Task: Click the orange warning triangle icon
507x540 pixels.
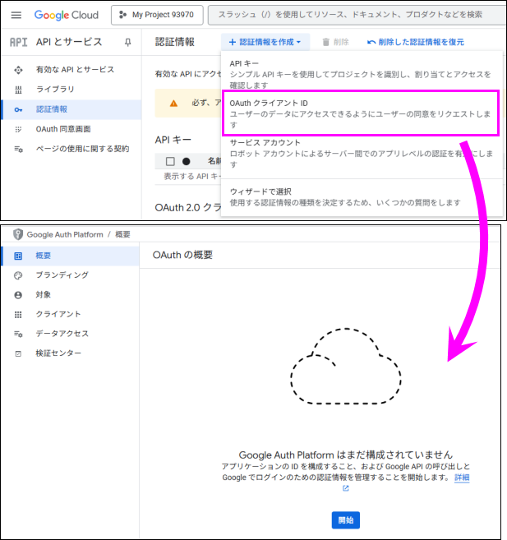Action: click(x=173, y=104)
